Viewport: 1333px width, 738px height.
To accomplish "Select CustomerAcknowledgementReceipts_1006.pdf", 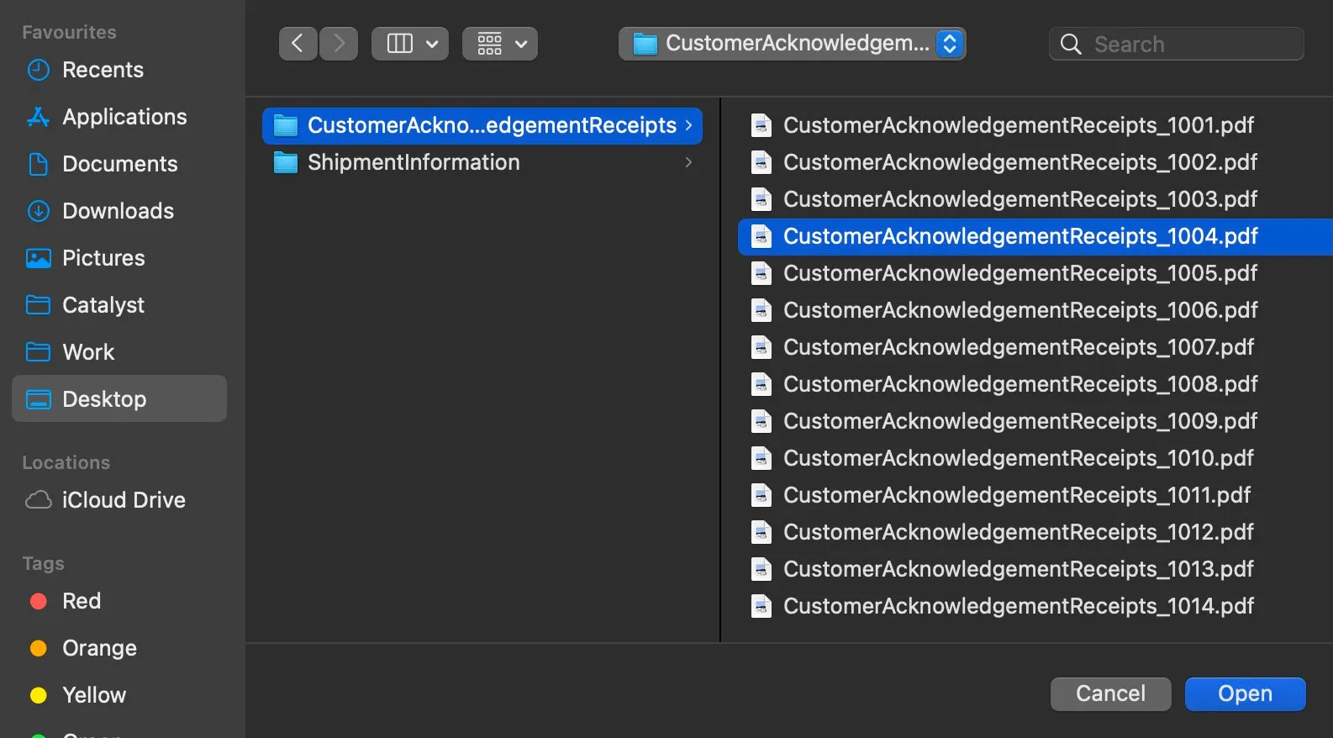I will pos(1035,310).
